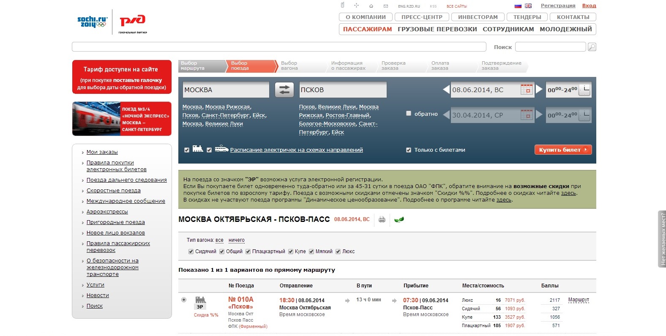Click the search magnifier icon
The height and width of the screenshot is (336, 666).
click(592, 47)
